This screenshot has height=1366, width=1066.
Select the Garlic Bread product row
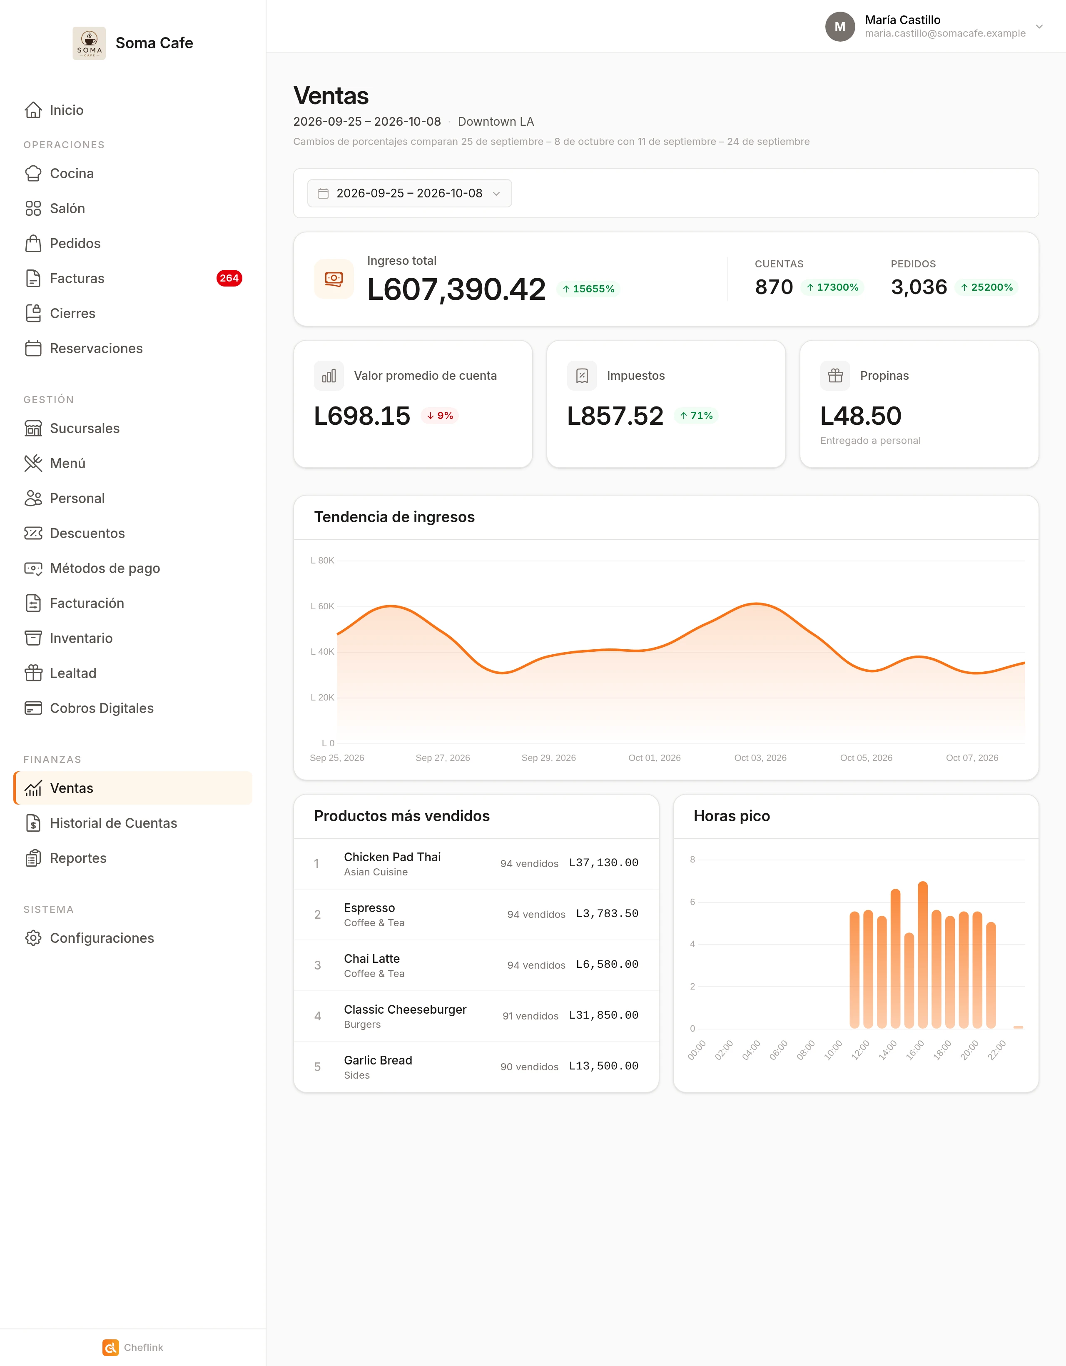click(x=476, y=1067)
